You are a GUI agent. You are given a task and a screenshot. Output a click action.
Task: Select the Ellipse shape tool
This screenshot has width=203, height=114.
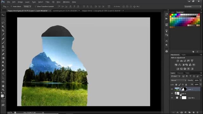click(3, 82)
